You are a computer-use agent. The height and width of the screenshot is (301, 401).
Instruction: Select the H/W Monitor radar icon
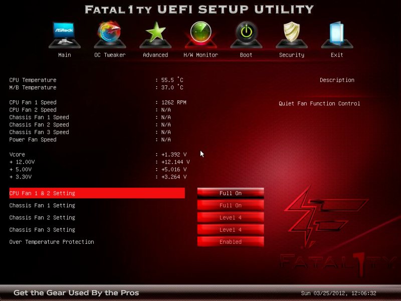(x=201, y=35)
